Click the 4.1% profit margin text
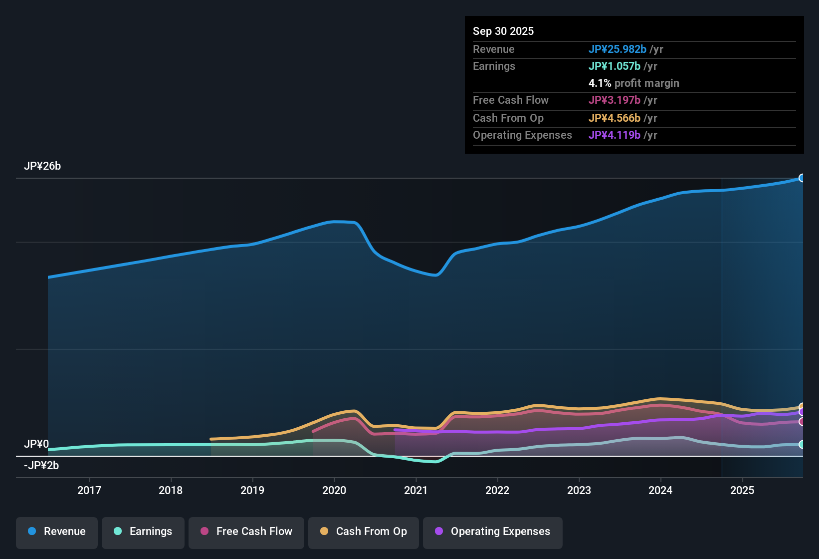The width and height of the screenshot is (819, 559). click(634, 83)
